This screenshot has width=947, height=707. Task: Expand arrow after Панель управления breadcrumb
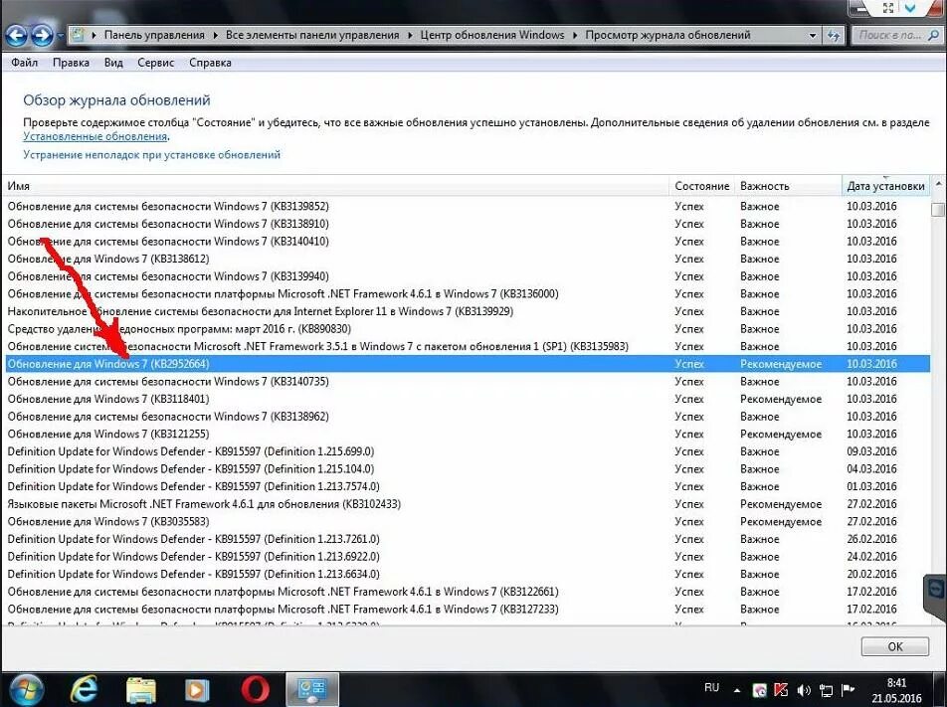click(215, 35)
